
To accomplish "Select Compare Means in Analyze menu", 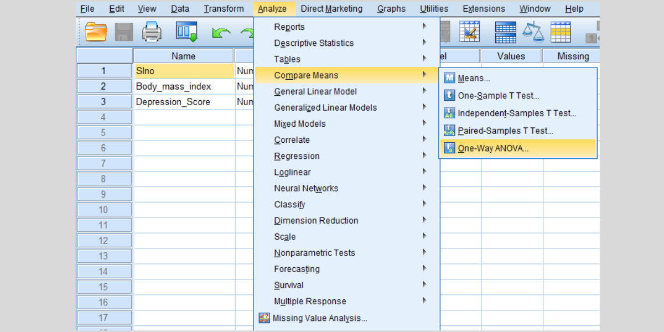I will [x=347, y=75].
